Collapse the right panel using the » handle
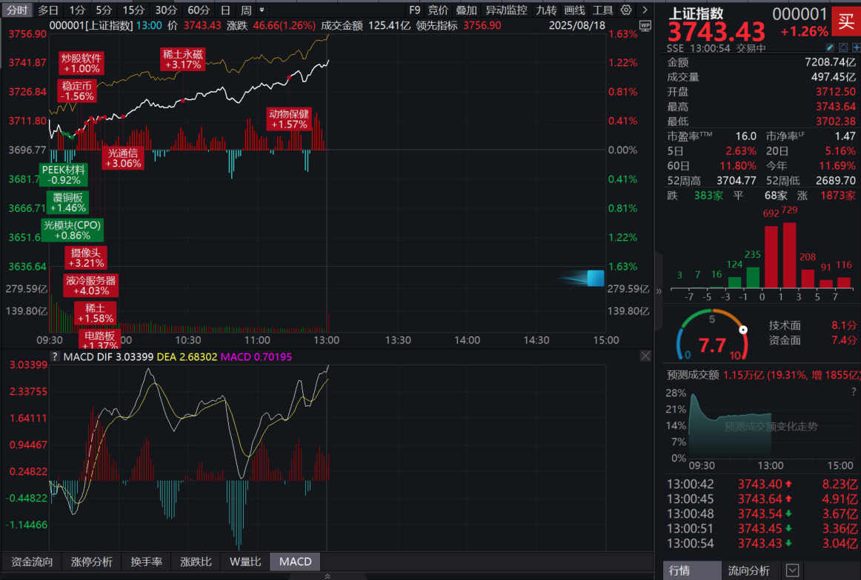Image resolution: width=861 pixels, height=580 pixels. point(658,290)
